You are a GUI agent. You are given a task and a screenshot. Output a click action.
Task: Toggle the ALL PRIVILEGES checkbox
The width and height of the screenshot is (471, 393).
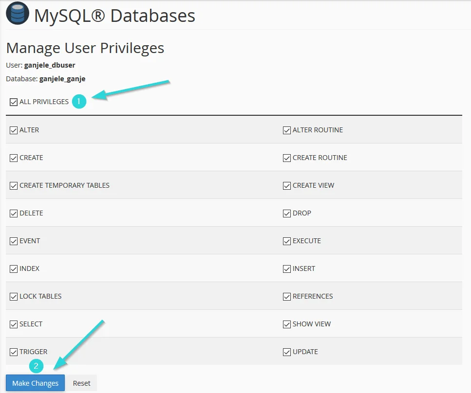(x=14, y=102)
